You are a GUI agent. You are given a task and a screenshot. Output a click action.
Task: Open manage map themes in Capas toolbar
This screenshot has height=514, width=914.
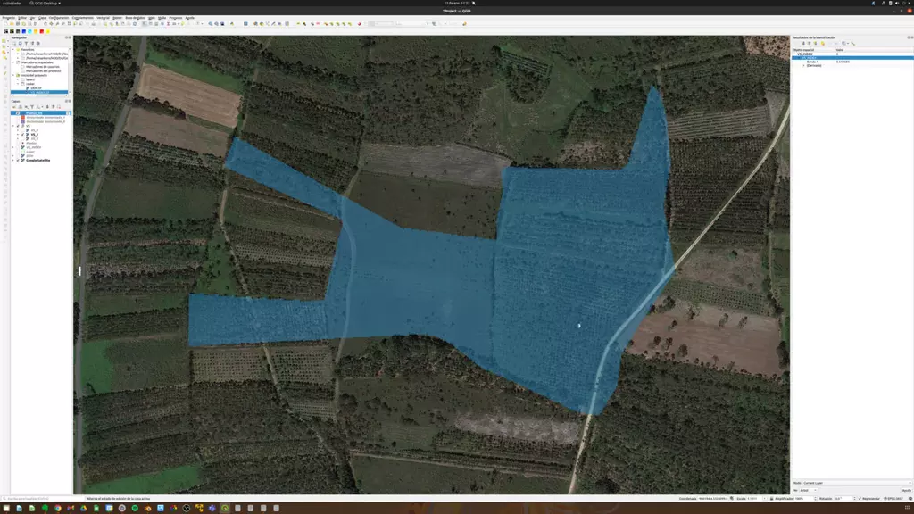coord(26,107)
